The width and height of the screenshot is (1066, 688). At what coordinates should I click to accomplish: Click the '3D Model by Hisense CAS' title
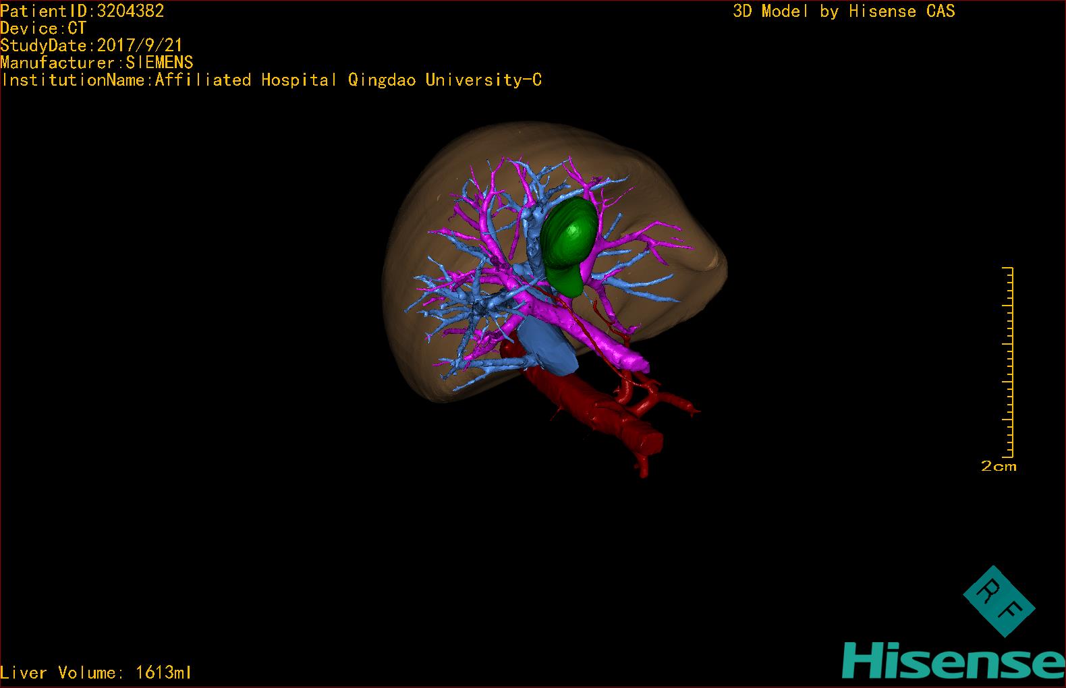pos(844,11)
